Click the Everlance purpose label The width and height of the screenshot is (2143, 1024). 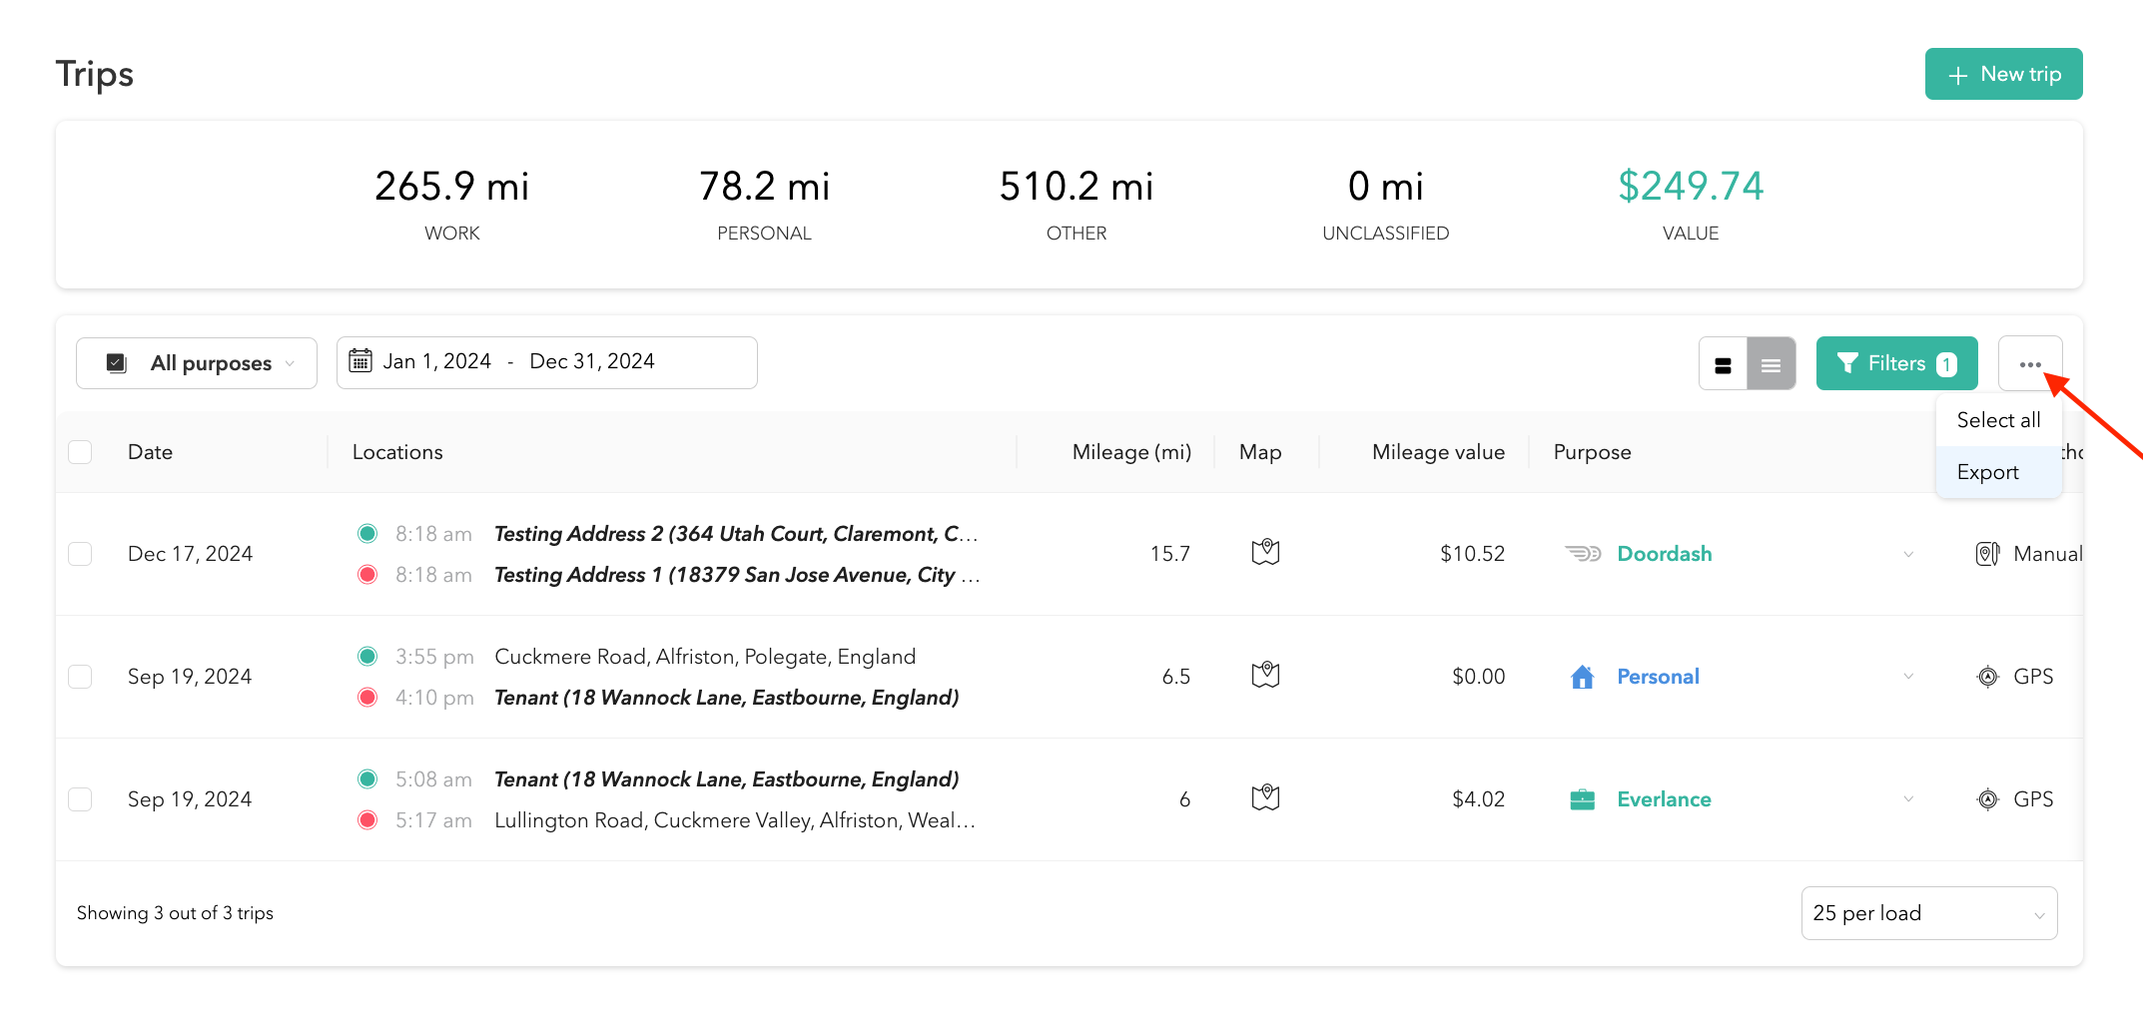[x=1664, y=799]
